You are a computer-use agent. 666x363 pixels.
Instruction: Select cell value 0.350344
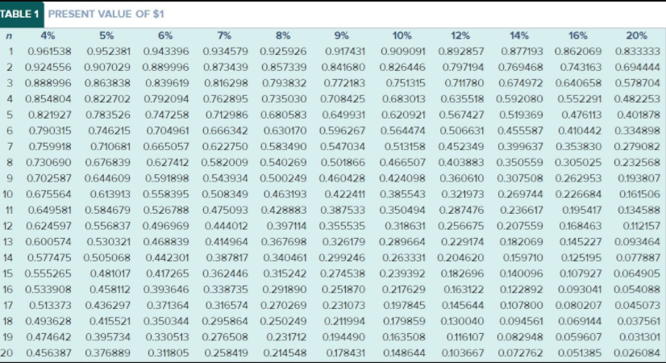[167, 321]
